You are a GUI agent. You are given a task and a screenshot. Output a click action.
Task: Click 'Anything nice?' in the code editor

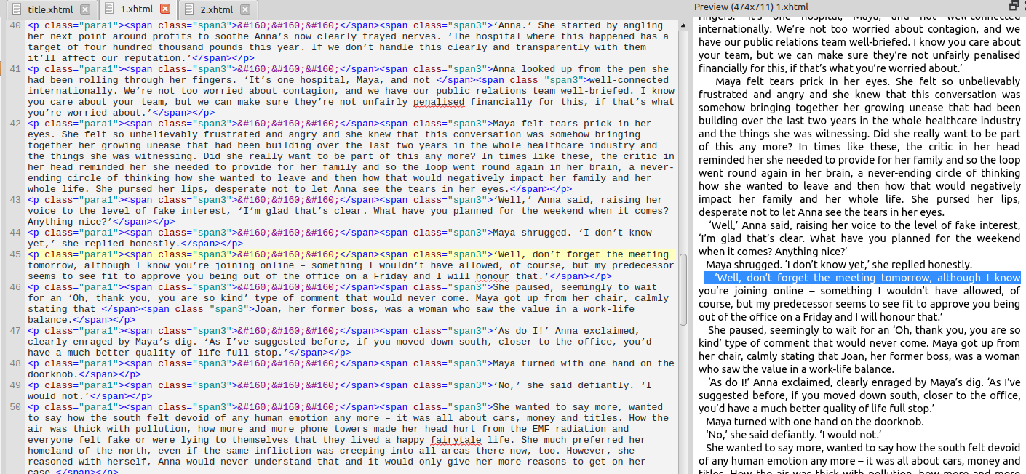[x=67, y=222]
